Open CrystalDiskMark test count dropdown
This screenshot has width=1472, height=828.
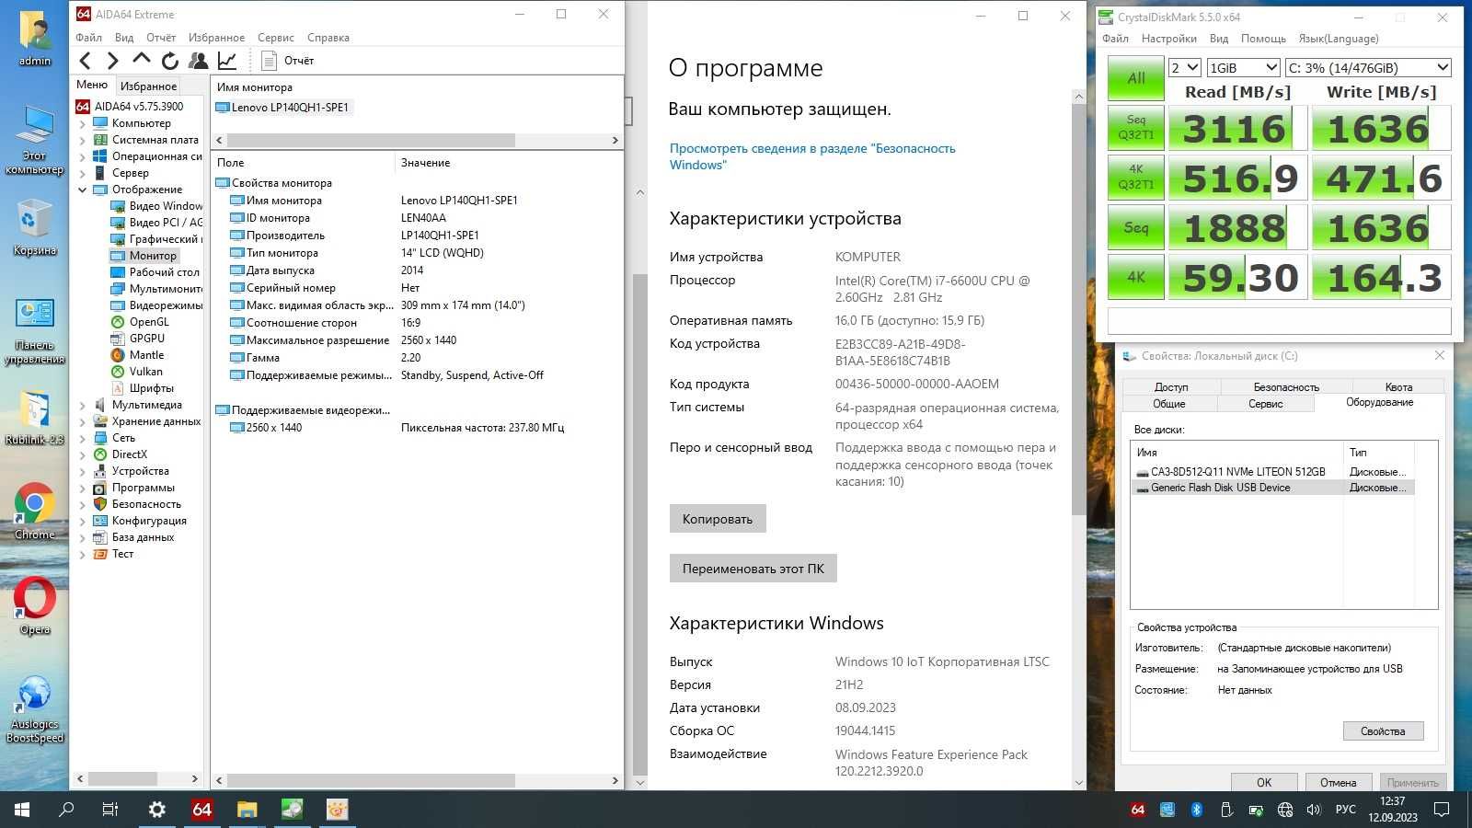pos(1184,67)
